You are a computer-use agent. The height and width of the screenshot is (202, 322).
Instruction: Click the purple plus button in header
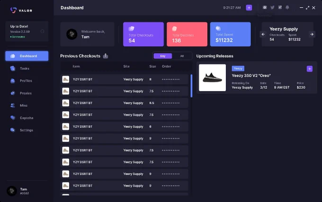pos(249,8)
